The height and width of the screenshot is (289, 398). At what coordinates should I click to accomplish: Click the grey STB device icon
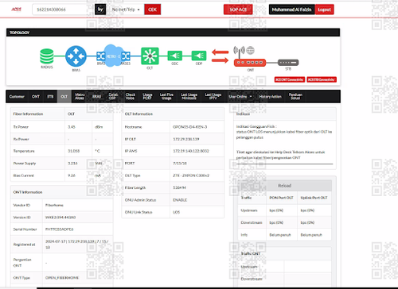288,63
